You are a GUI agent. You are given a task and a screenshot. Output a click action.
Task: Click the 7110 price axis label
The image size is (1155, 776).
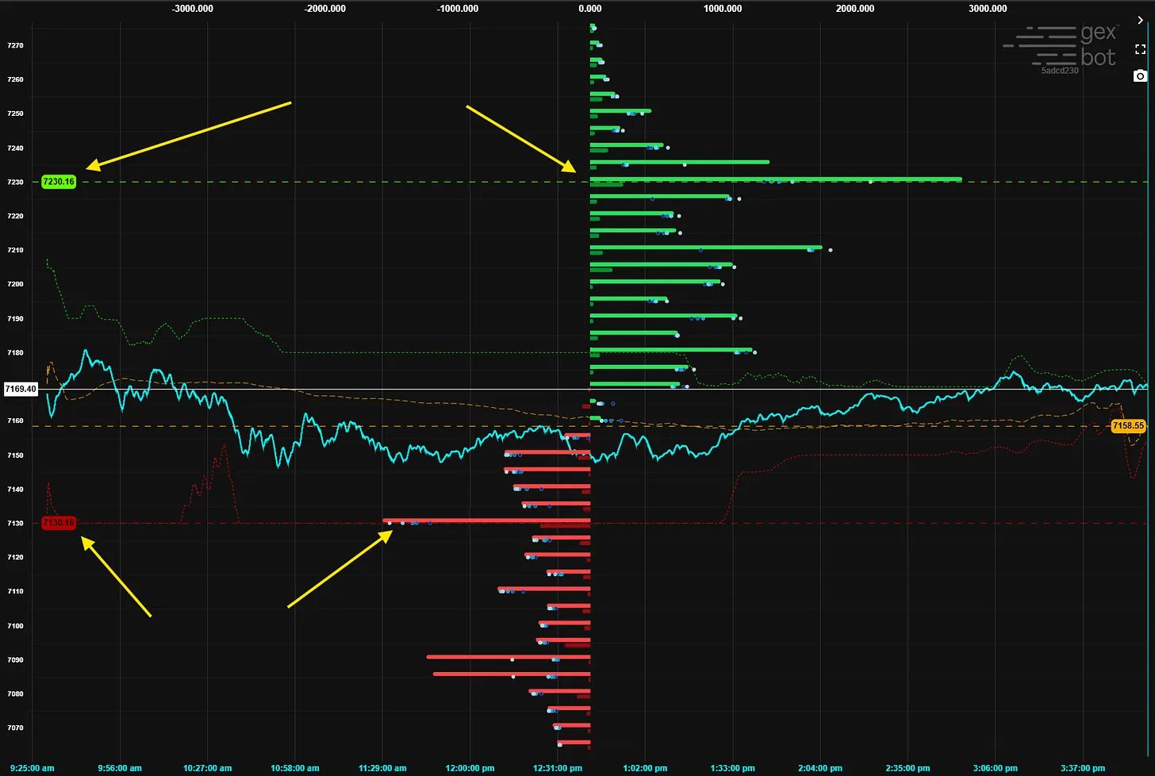15,591
